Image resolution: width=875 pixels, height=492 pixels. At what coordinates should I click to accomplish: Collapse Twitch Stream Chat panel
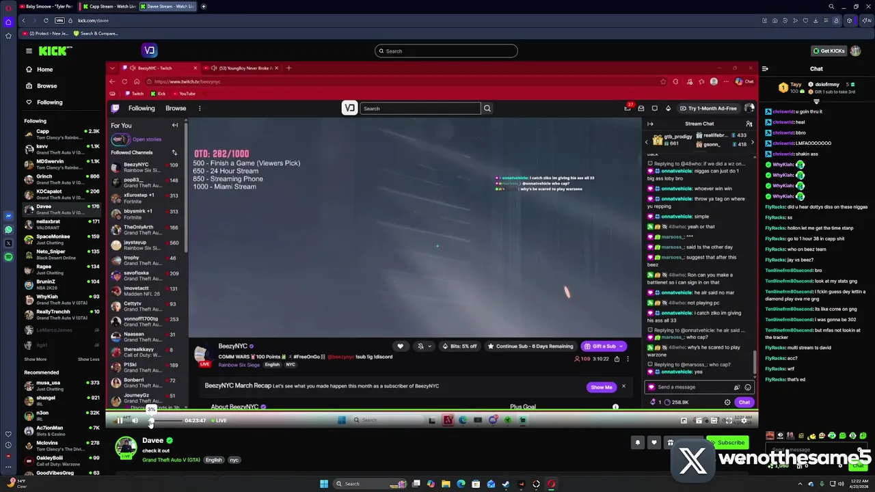click(650, 124)
